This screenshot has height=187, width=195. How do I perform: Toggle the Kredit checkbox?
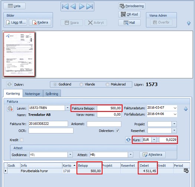tap(22, 140)
